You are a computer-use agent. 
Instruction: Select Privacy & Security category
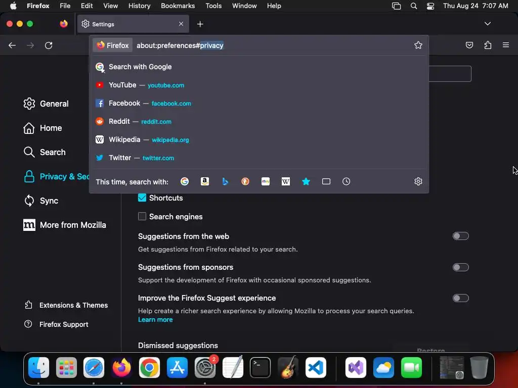56,176
